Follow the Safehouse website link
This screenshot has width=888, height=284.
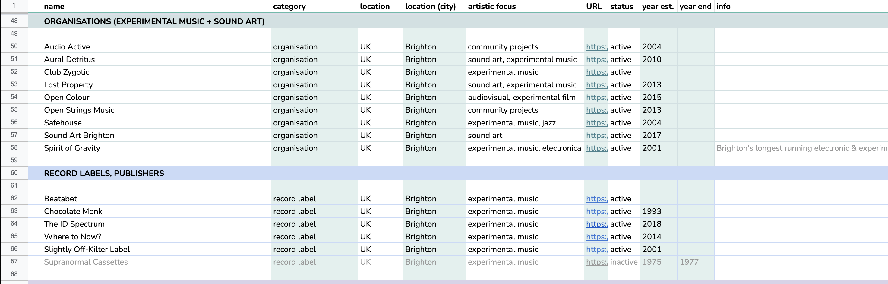[x=596, y=123]
